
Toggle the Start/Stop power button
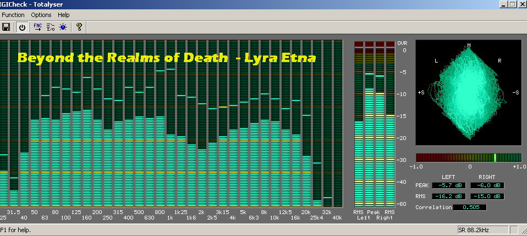pyautogui.click(x=22, y=27)
